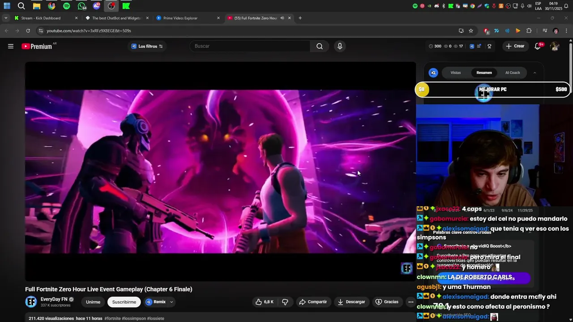Go to YouTube Premium home logo

point(37,47)
